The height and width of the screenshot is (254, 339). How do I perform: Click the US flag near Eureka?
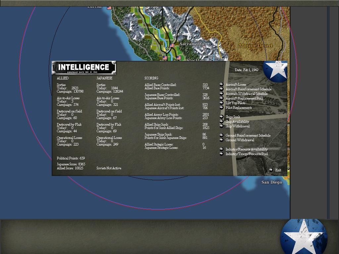[109, 8]
